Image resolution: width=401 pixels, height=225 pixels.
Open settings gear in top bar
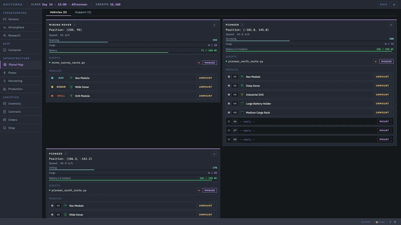pyautogui.click(x=394, y=4)
